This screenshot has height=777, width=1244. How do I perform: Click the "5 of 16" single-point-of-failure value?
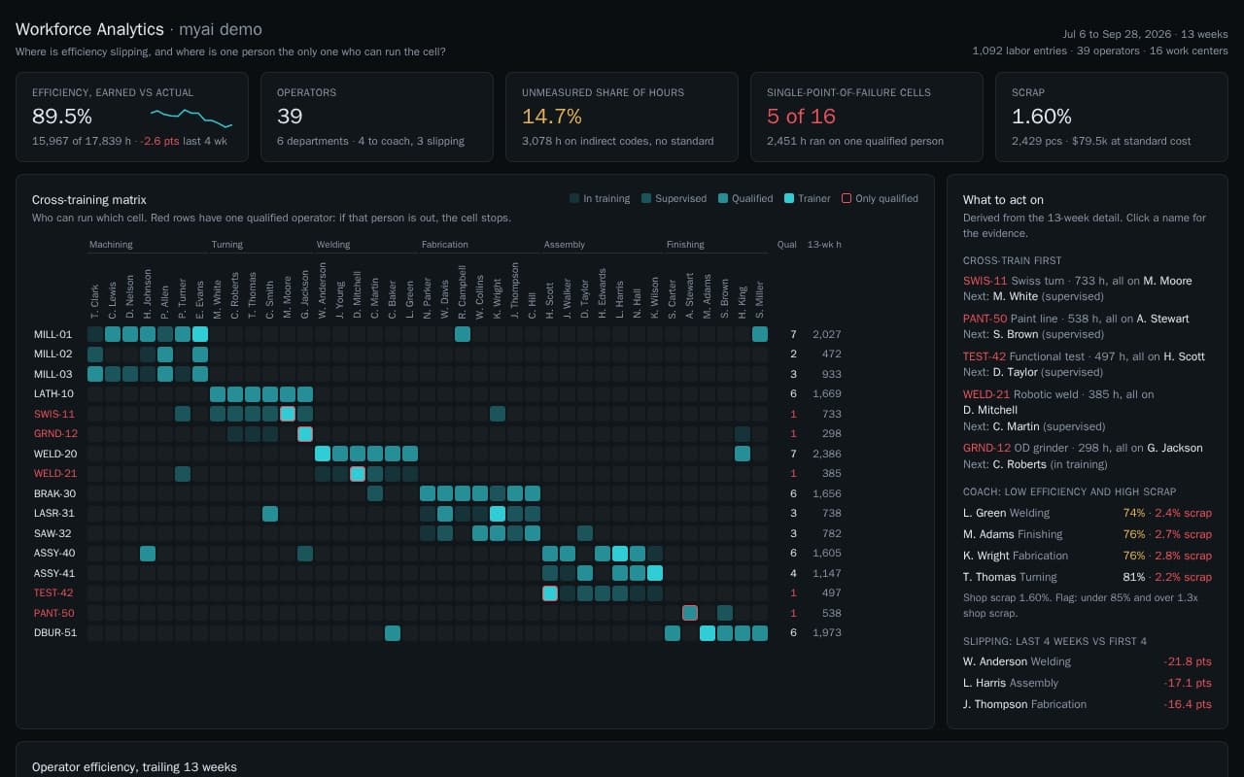802,117
